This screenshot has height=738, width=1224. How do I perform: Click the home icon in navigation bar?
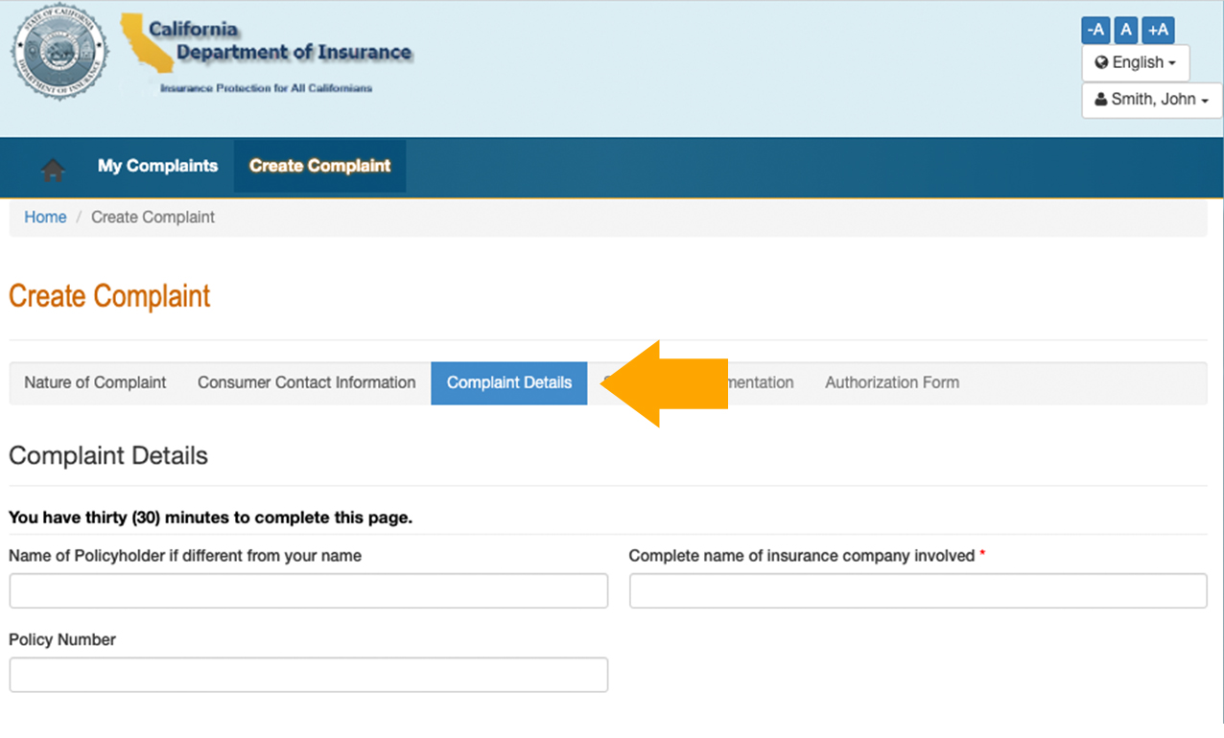click(x=53, y=168)
